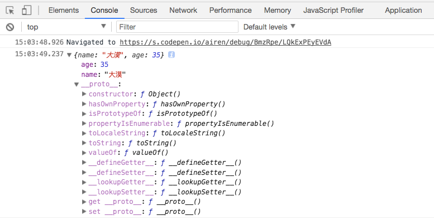The height and width of the screenshot is (220, 434).
Task: Expand the __lookupSetter__ entry
Action: [84, 192]
